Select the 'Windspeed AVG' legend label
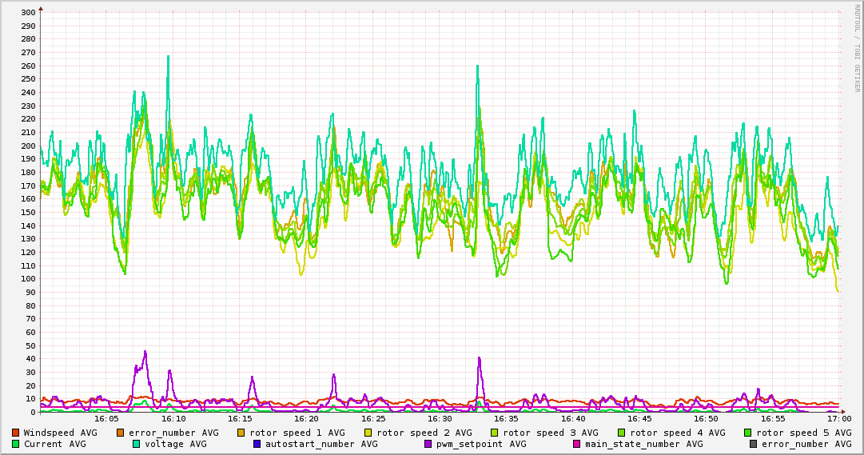864x455 pixels. point(60,433)
